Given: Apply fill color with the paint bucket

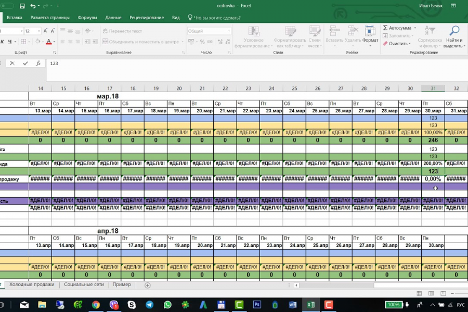Looking at the screenshot, I should pyautogui.click(x=37, y=42).
